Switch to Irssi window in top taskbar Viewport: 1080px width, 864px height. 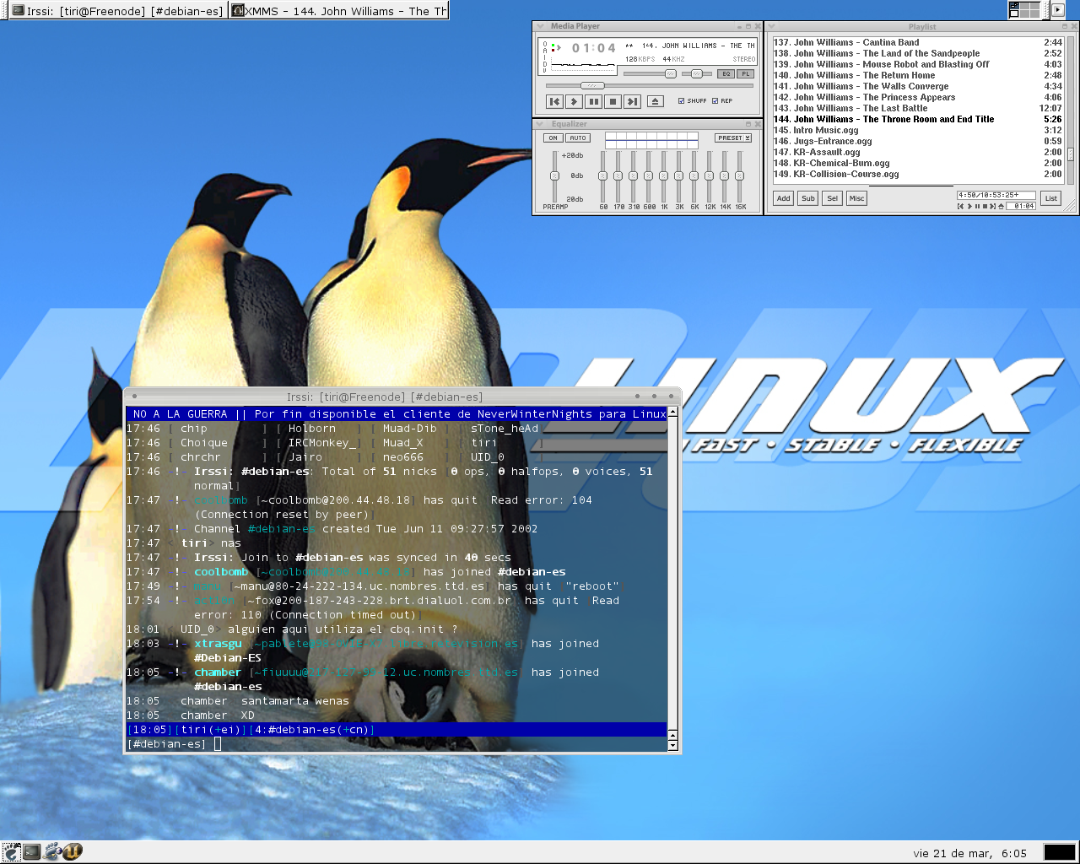point(117,11)
